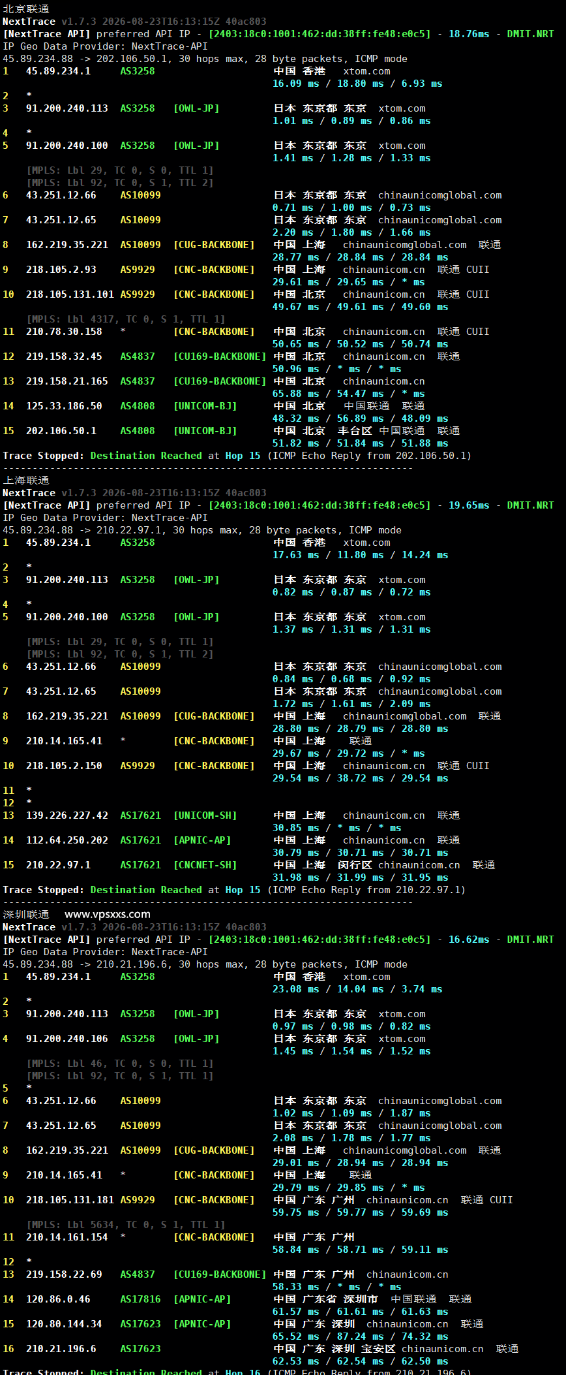Click the MPLS Lbl 4317 line
Screen dimensions: 566x1375
pos(126,319)
